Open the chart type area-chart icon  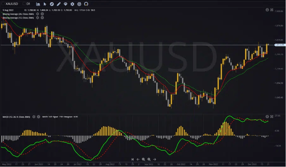click(x=38, y=4)
